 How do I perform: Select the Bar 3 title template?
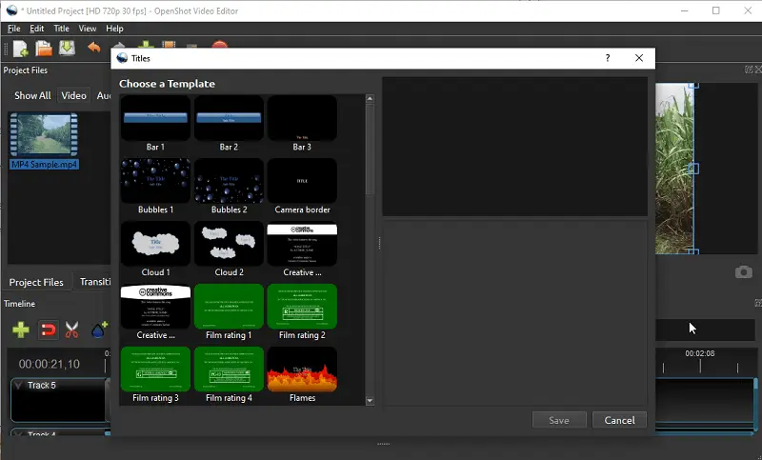coord(302,124)
